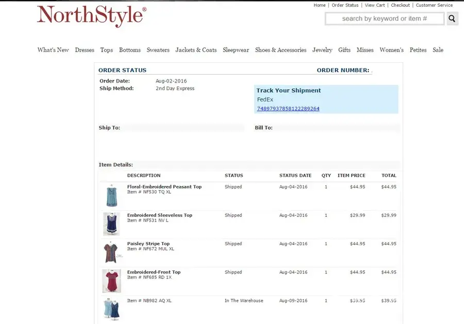
Task: Go to Shoes & Accessories
Action: tap(280, 50)
